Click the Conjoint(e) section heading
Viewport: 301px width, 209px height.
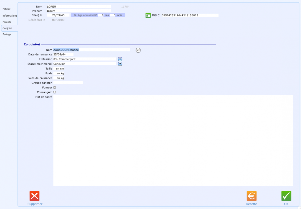(x=32, y=44)
